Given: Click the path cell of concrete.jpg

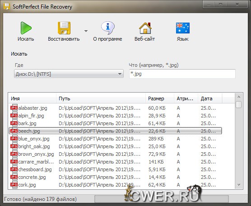Looking at the screenshot, I should tap(100, 178).
